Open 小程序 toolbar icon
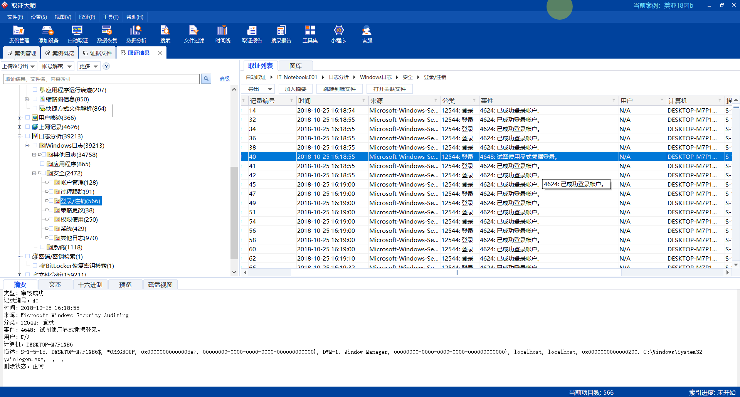 [x=338, y=34]
